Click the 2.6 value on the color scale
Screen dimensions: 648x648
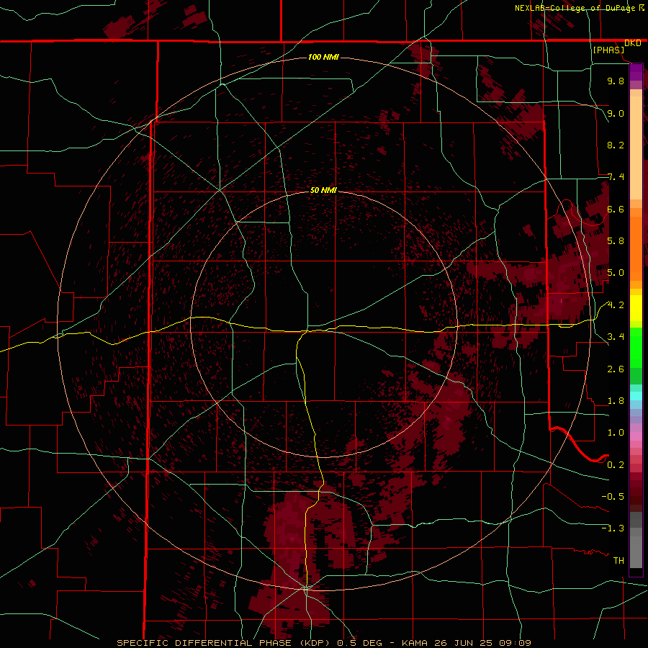[616, 369]
